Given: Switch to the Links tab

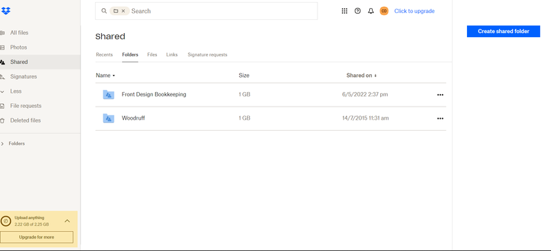Looking at the screenshot, I should click(171, 55).
